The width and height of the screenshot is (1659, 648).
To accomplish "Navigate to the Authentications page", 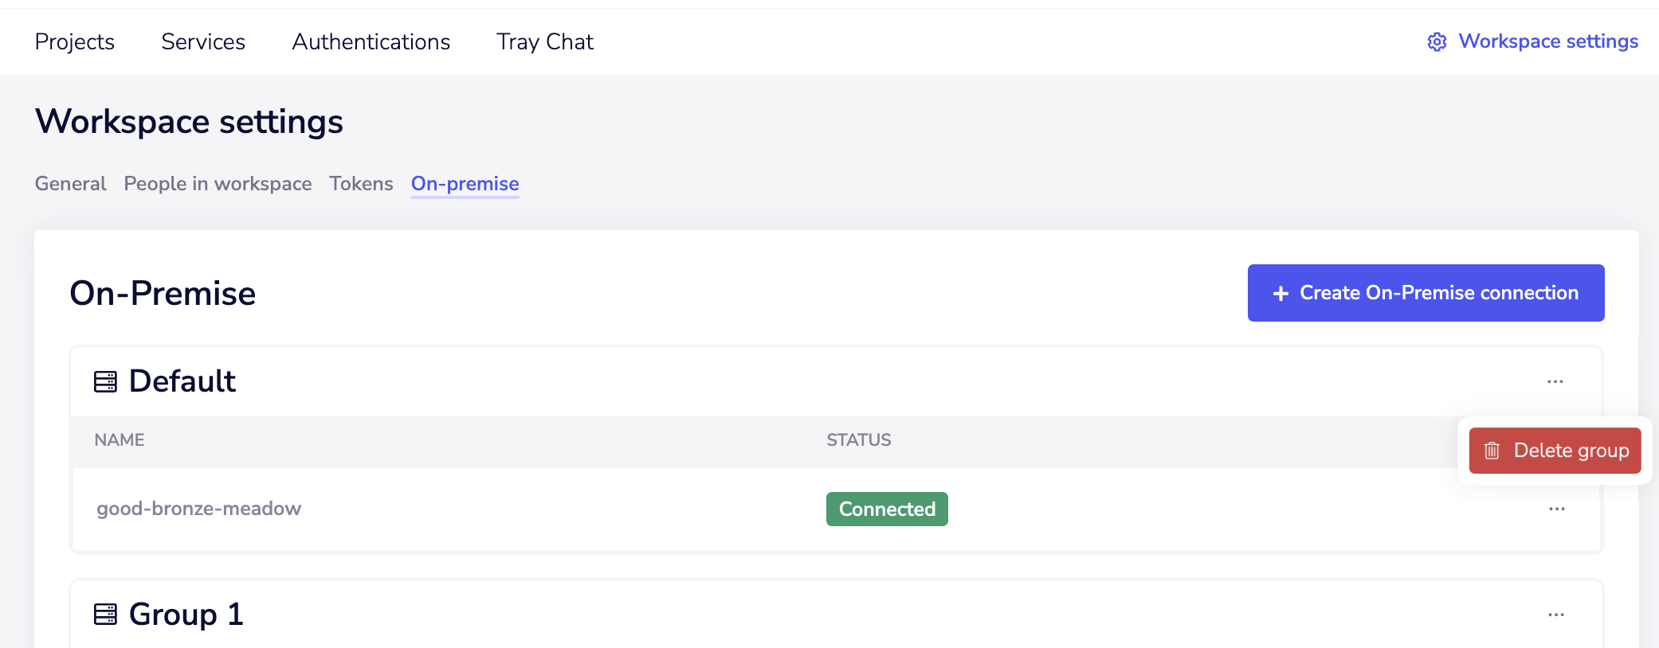I will coord(371,41).
